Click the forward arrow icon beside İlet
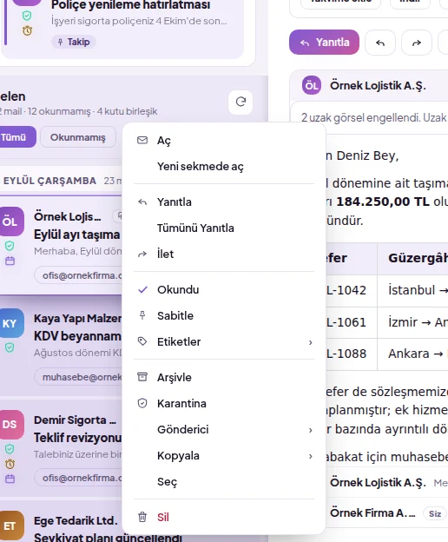The width and height of the screenshot is (448, 542). click(142, 254)
